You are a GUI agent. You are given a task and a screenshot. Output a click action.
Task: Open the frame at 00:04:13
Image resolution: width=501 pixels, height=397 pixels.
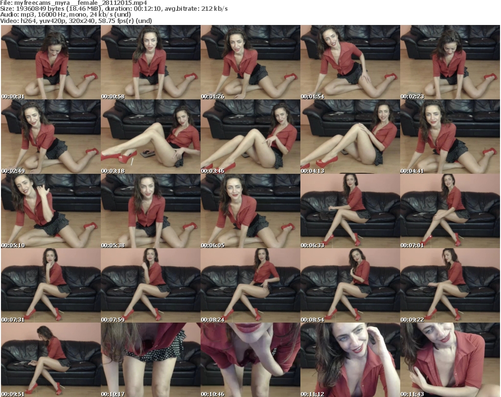350,137
